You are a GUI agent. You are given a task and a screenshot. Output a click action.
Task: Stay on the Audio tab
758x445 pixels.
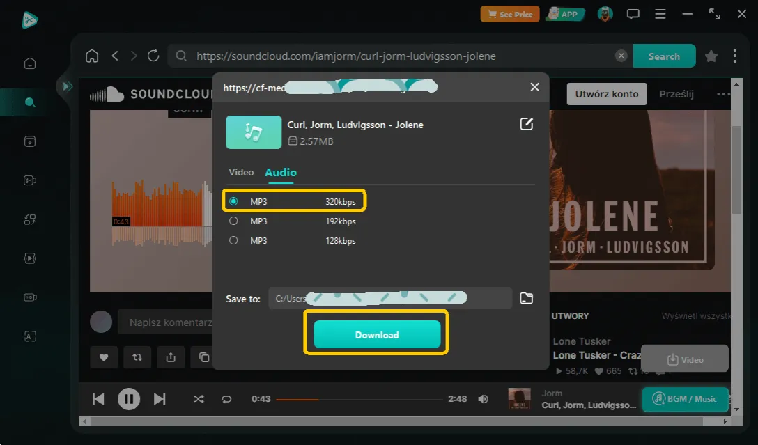pyautogui.click(x=281, y=172)
